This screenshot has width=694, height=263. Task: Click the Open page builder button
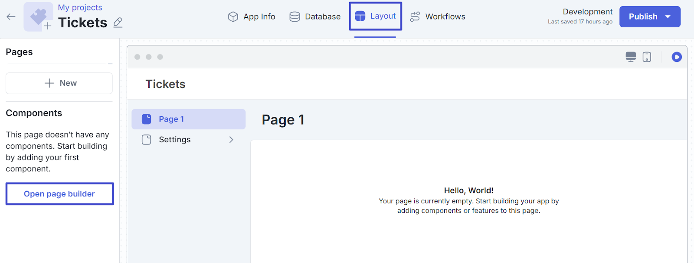59,194
